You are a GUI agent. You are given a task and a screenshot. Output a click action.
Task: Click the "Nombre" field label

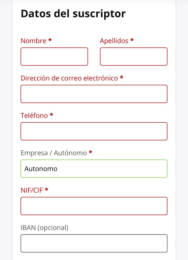click(33, 41)
